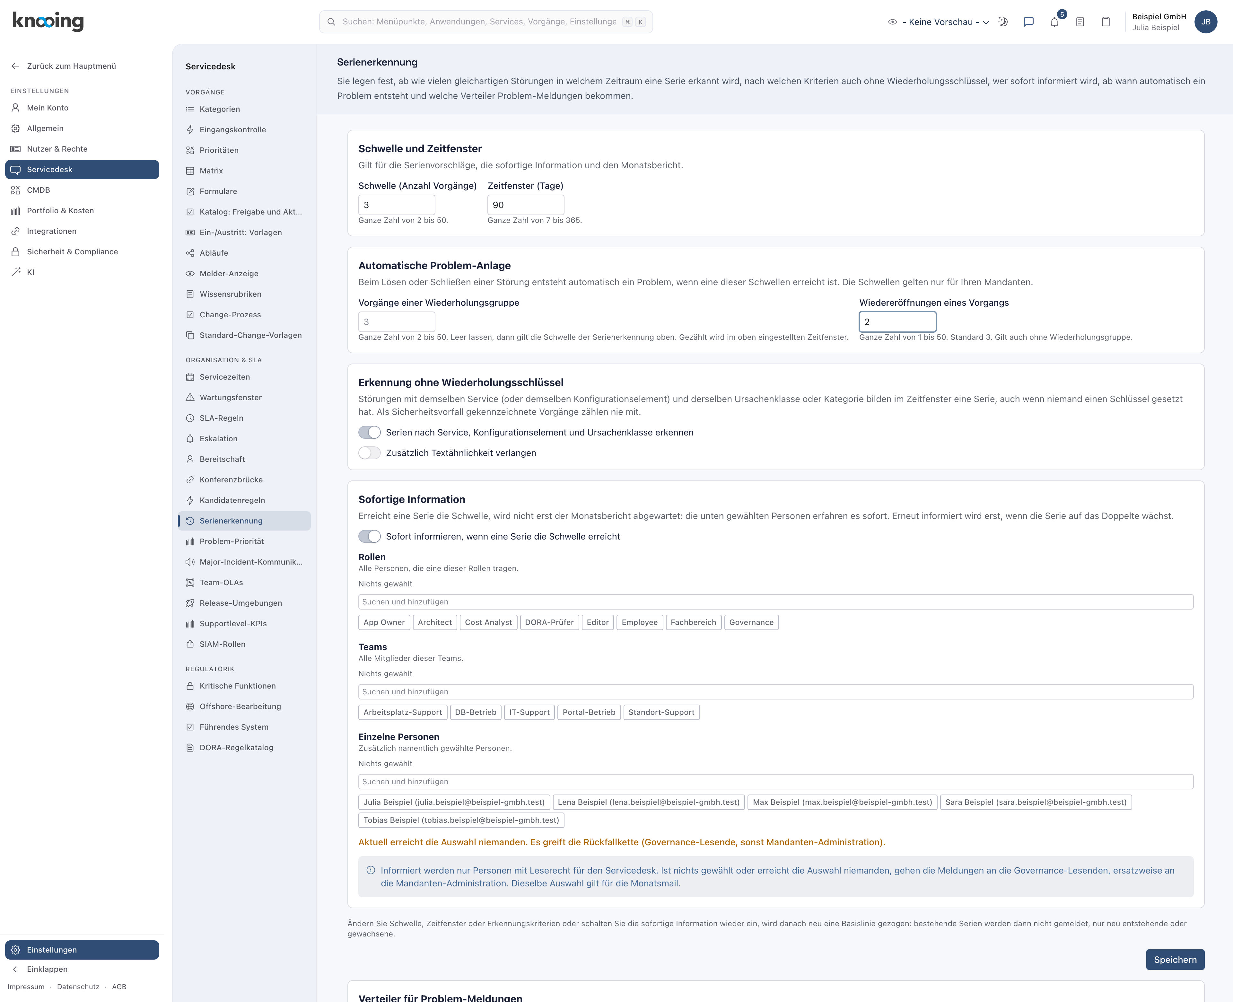Screen dimensions: 1233x1002
Task: Click the Schwelle (Anzahl Vorgänge) field
Action: click(x=396, y=205)
